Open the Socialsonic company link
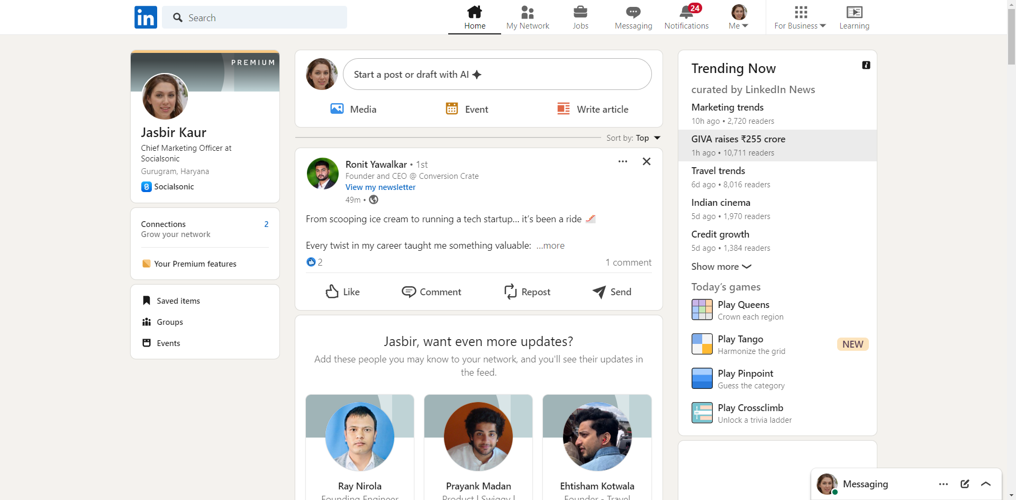The width and height of the screenshot is (1016, 500). coord(168,187)
